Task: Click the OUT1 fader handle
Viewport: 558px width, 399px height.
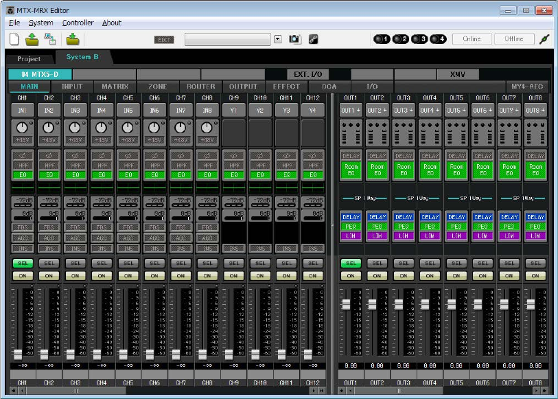Action: (x=346, y=305)
